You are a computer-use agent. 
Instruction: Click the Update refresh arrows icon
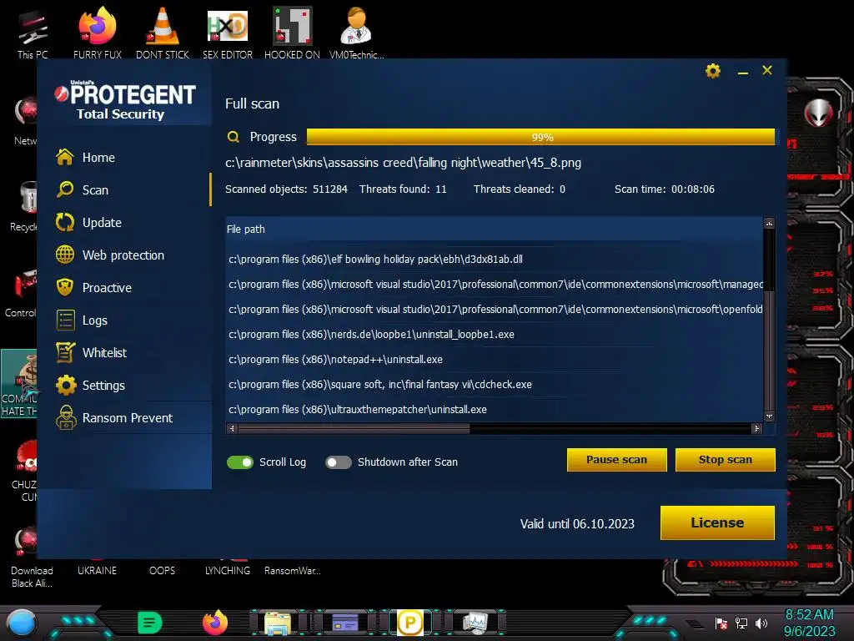coord(65,222)
